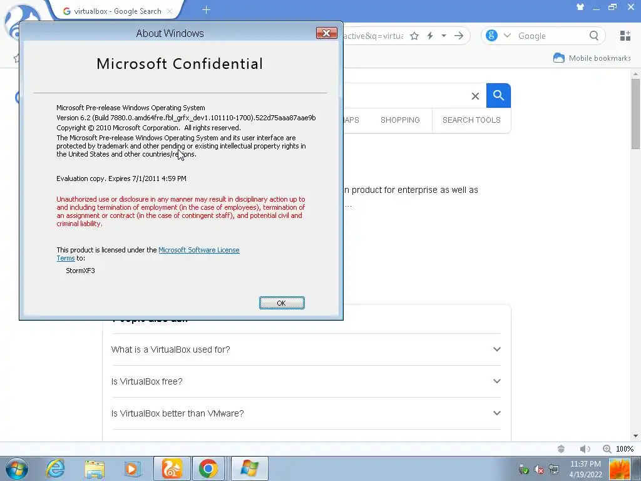Open search engine selector dropdown
The height and width of the screenshot is (481, 641).
[507, 36]
